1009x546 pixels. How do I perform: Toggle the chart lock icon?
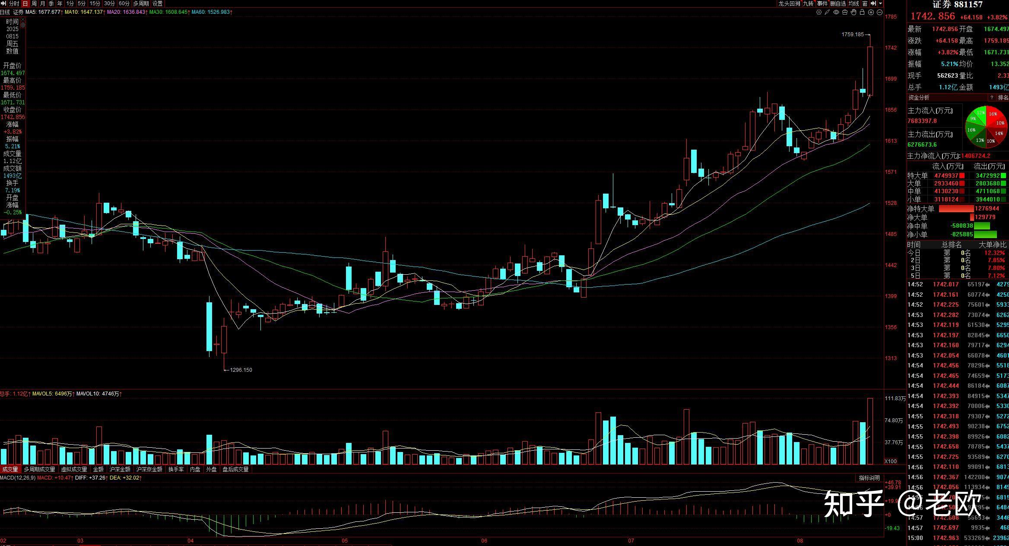click(x=862, y=12)
